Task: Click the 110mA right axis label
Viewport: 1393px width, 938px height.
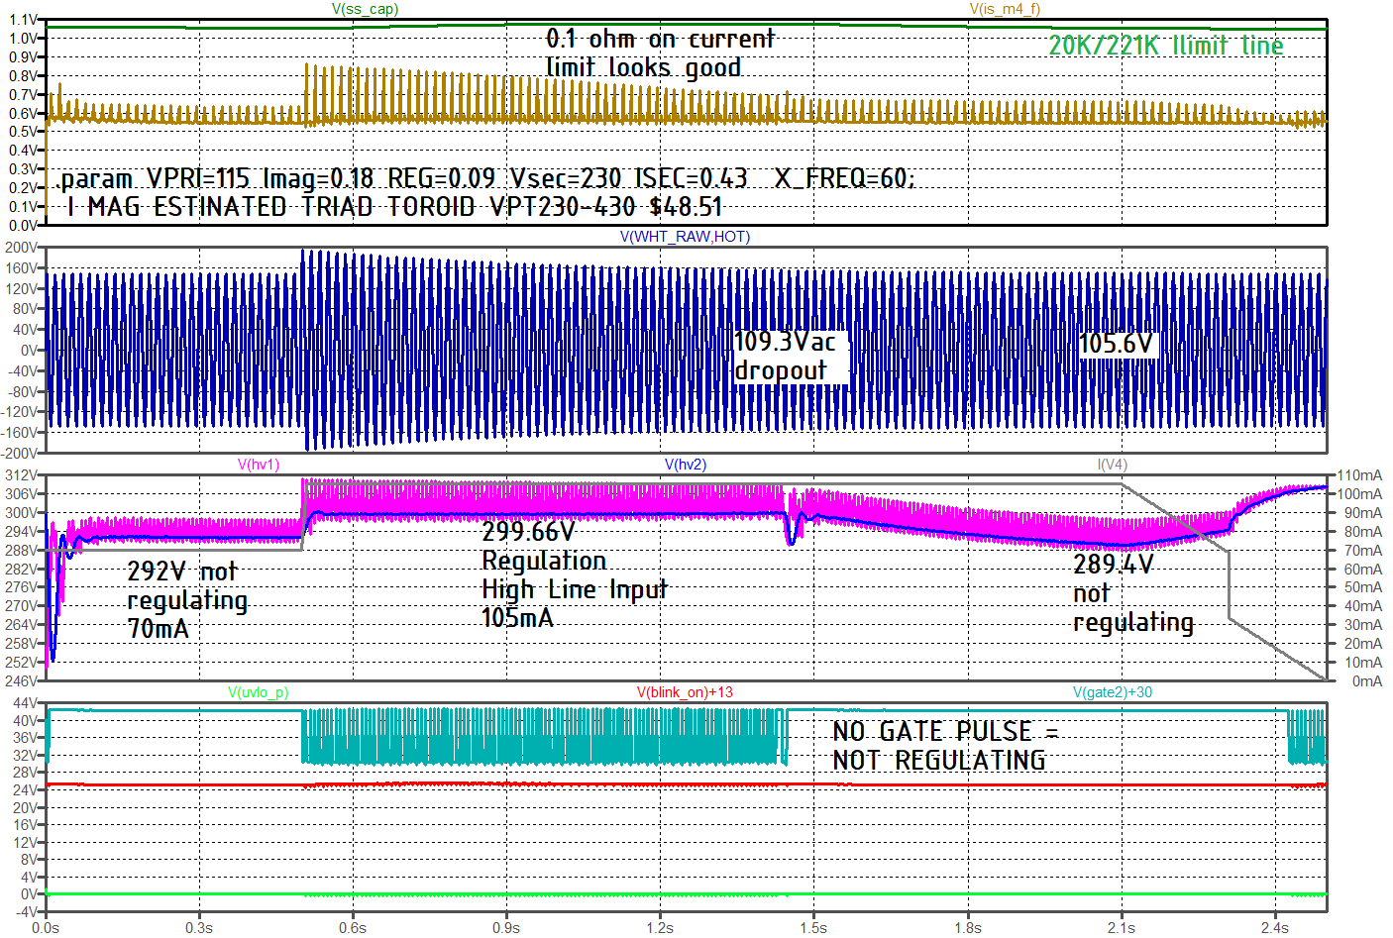Action: pos(1359,475)
